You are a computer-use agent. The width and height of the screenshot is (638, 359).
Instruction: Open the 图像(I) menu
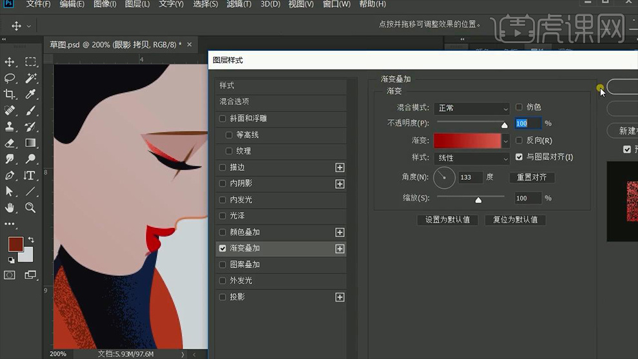[104, 4]
